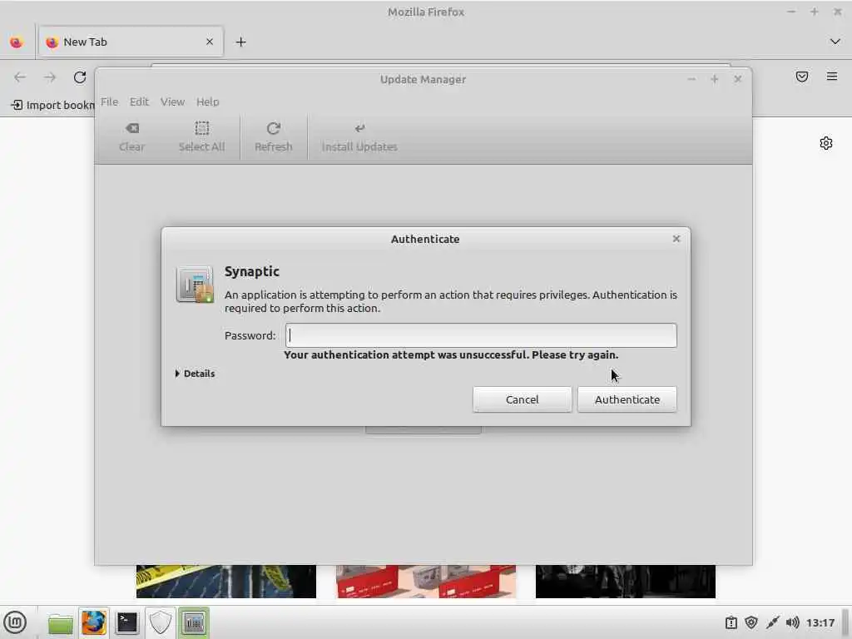
Task: Click the crime scene tape story thumbnail
Action: click(226, 582)
